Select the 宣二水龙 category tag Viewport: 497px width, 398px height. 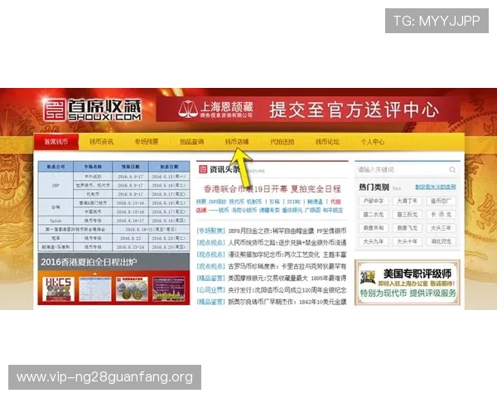374,215
